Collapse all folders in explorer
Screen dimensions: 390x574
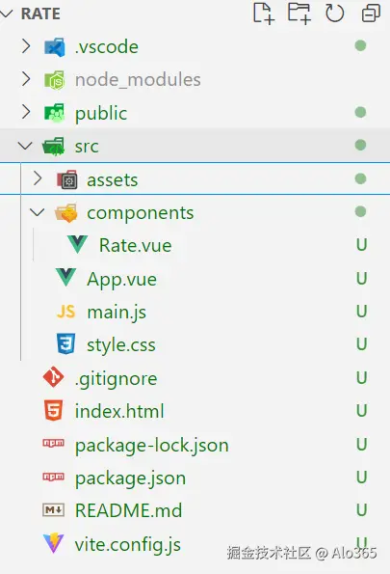371,14
